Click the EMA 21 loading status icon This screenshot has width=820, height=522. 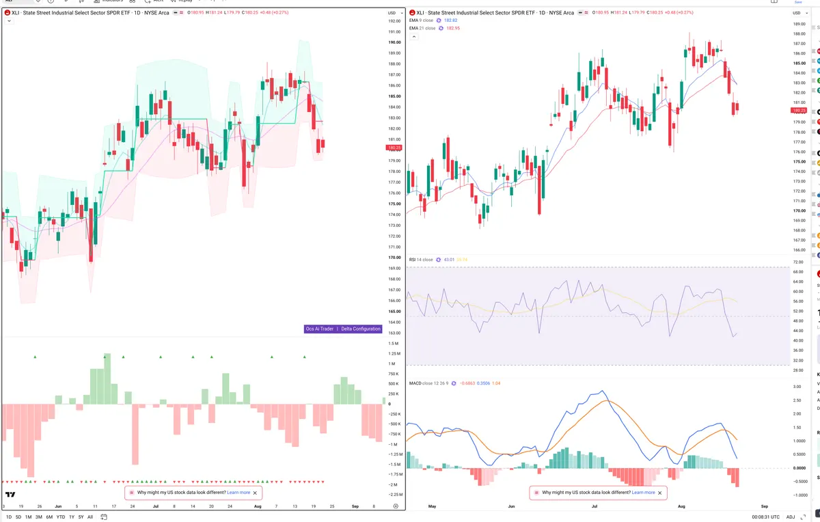tap(442, 28)
